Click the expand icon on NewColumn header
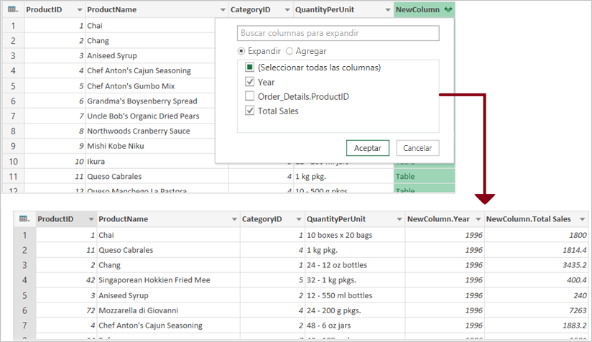The width and height of the screenshot is (592, 342). click(x=448, y=9)
